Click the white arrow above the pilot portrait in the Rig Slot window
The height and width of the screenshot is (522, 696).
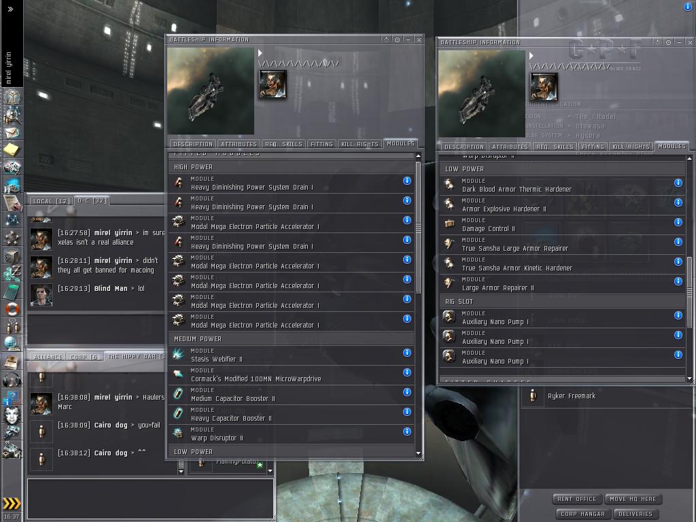(532, 56)
